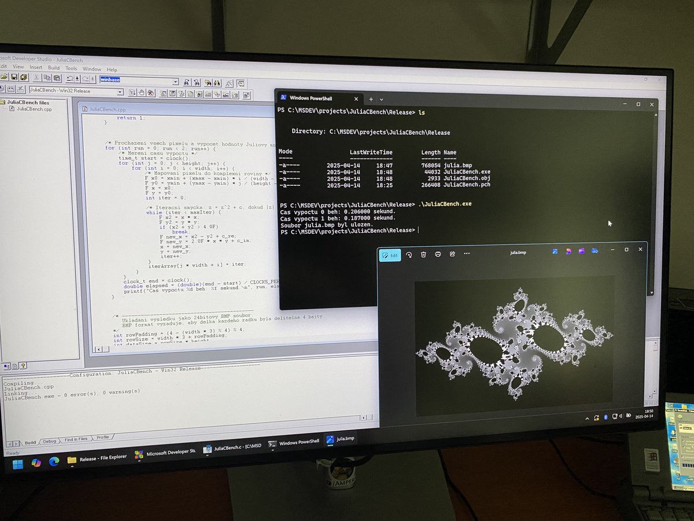Open the three-dots more menu in Photos
The height and width of the screenshot is (521, 694).
(x=467, y=254)
